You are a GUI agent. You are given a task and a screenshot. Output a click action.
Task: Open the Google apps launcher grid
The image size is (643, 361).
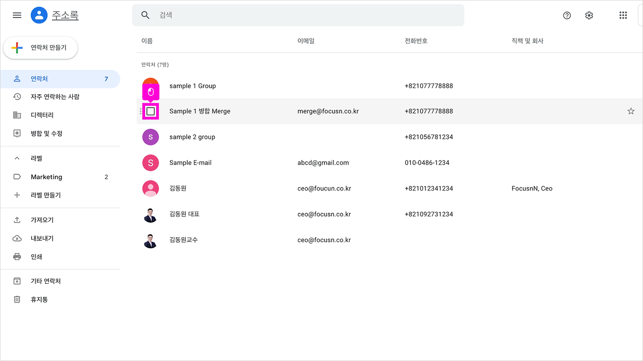[x=623, y=15]
